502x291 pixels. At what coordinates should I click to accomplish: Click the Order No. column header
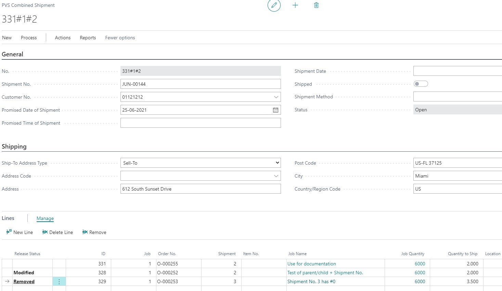tap(167, 254)
